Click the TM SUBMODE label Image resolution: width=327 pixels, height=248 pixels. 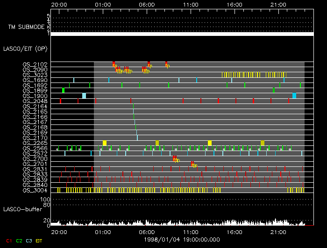[x=26, y=27]
